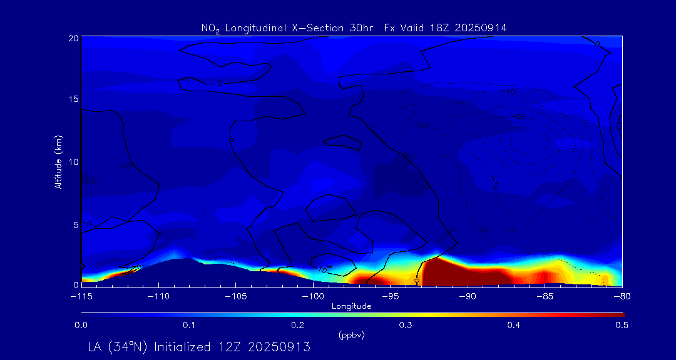676x360 pixels.
Task: Click the longitude tick label '-95'
Action: click(x=390, y=296)
